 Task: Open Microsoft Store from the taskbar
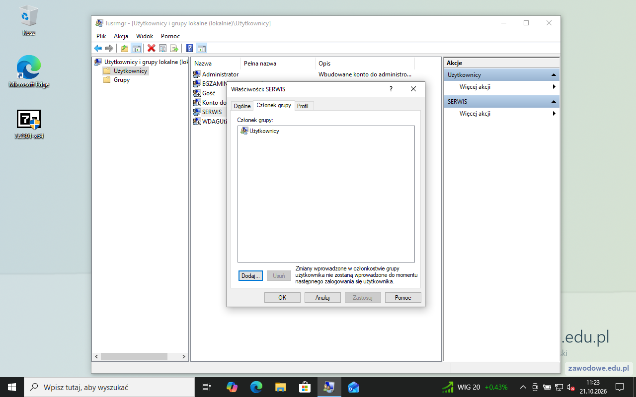pos(305,387)
